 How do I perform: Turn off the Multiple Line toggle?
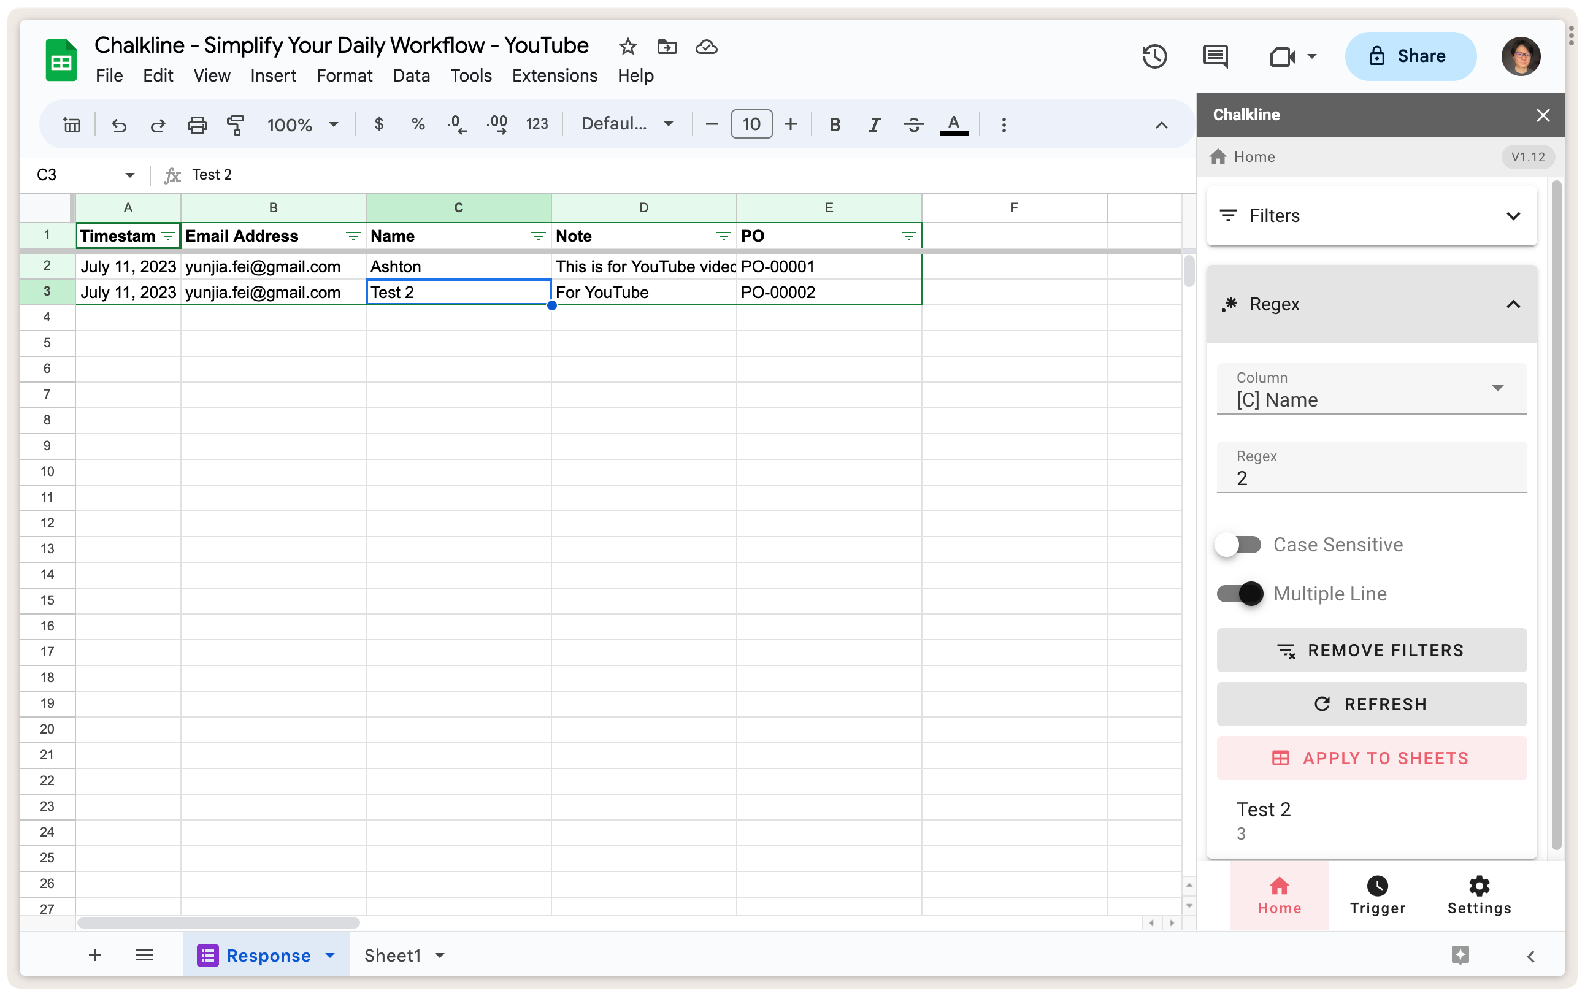pos(1240,594)
